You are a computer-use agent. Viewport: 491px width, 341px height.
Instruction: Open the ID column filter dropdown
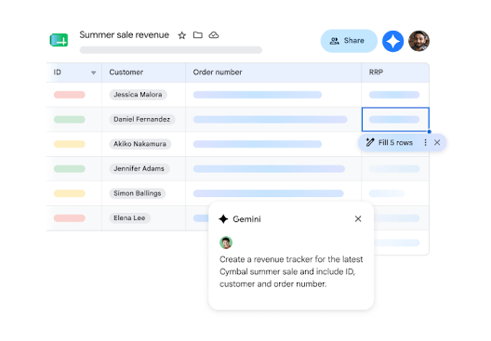coord(93,72)
